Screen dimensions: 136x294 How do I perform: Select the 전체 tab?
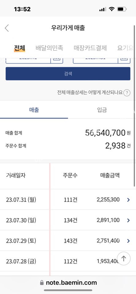(x=20, y=48)
